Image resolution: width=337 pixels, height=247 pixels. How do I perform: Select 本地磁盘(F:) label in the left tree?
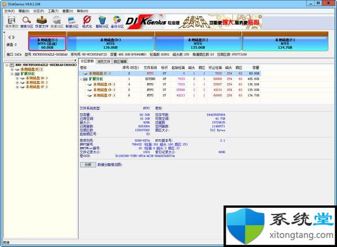click(37, 87)
